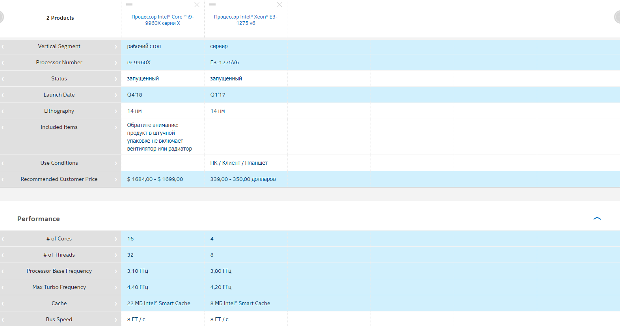This screenshot has height=326, width=620.
Task: Click the right chevron on Processor Number row
Action: tap(116, 63)
